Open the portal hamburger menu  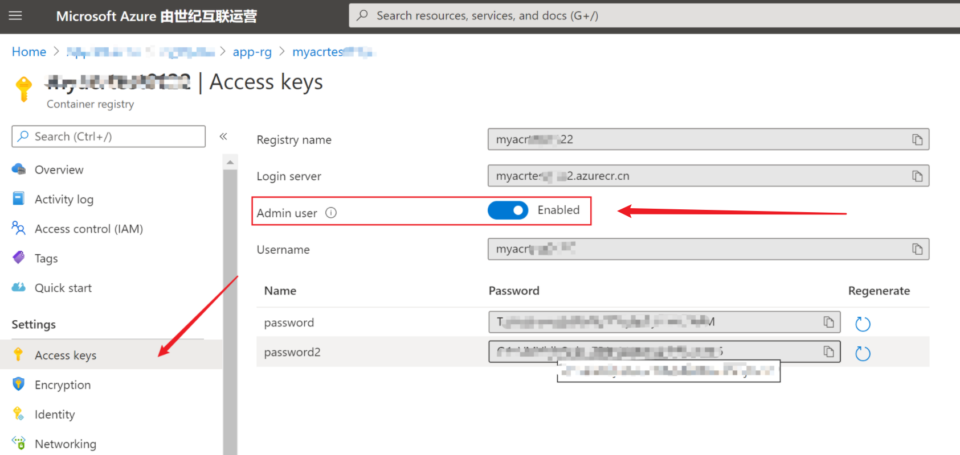tap(15, 16)
